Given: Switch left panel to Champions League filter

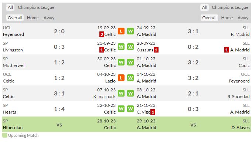Looking at the screenshot, I should pos(36,7).
